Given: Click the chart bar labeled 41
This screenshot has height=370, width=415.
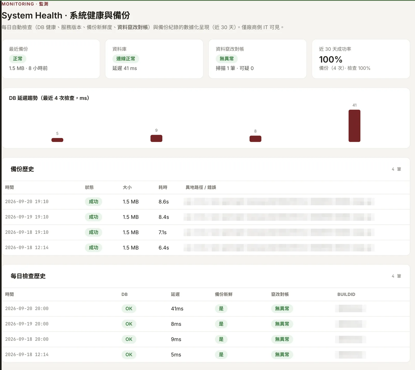Looking at the screenshot, I should (354, 126).
